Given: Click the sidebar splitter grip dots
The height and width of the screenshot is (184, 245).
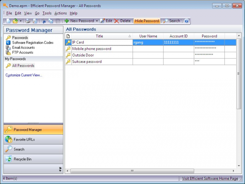Looking at the screenshot, I should [x=33, y=123].
